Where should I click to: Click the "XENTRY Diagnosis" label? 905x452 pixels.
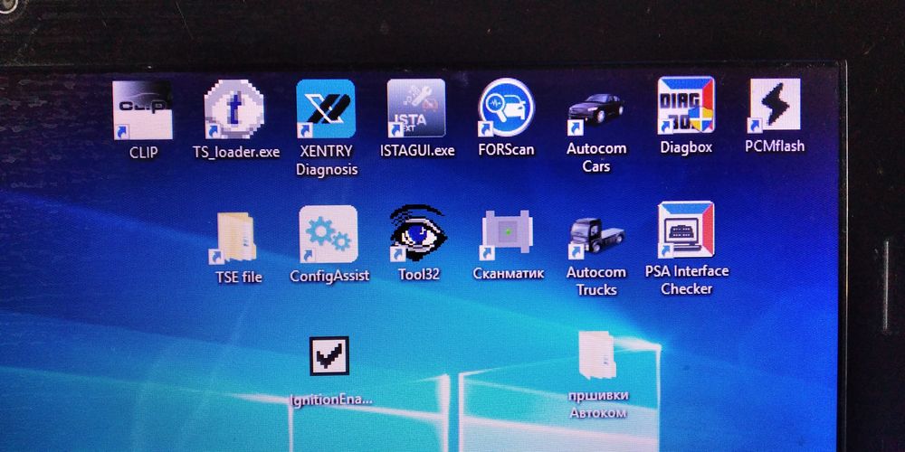[326, 160]
